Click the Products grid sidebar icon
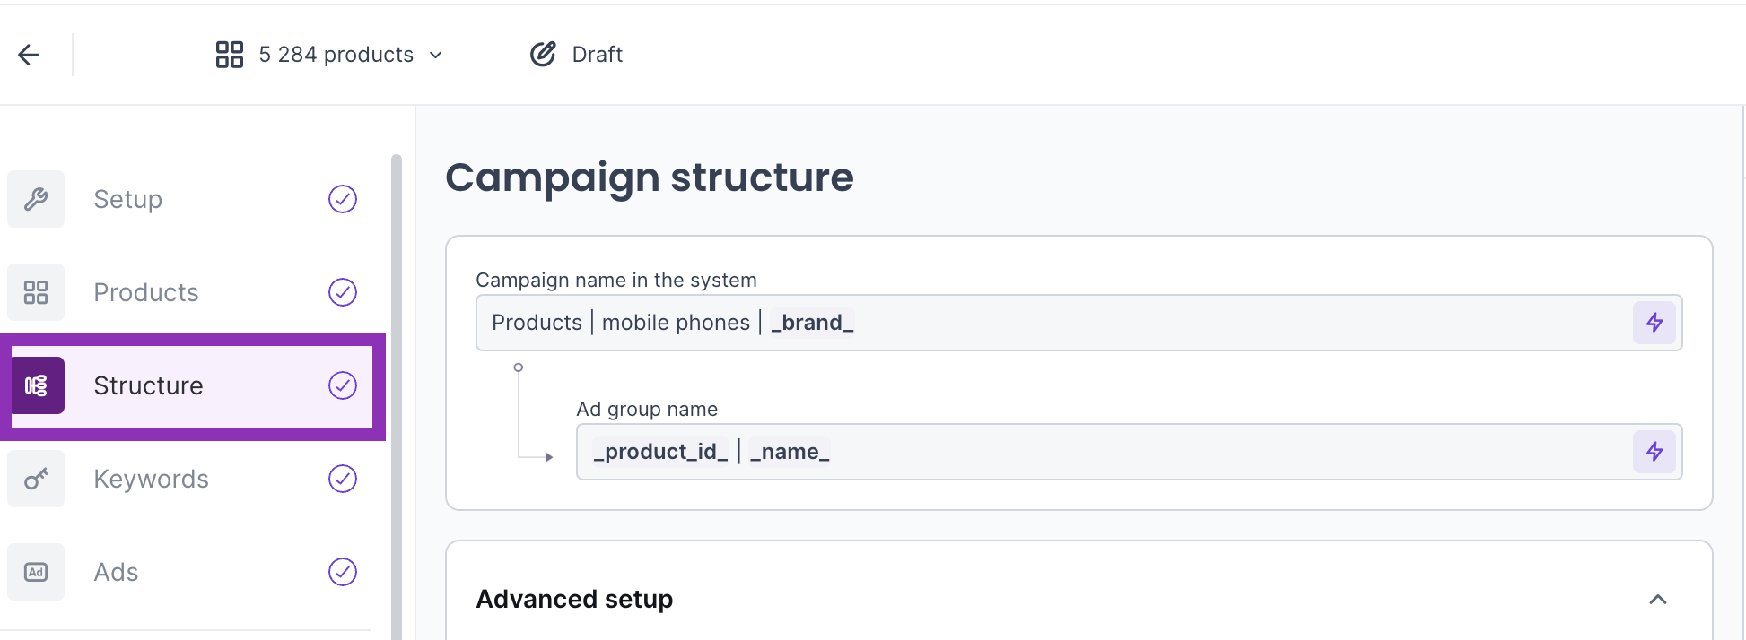This screenshot has height=640, width=1746. click(x=36, y=292)
